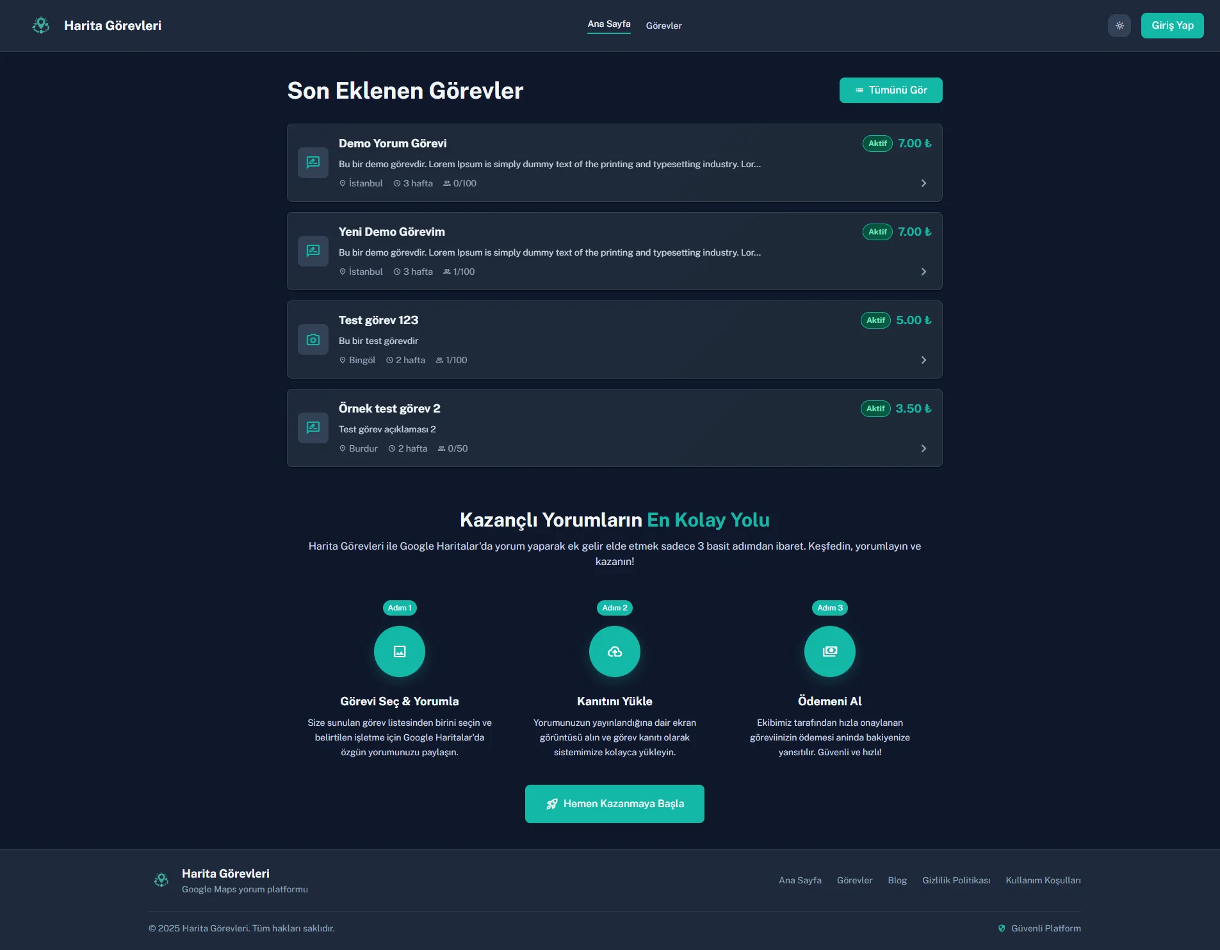This screenshot has width=1220, height=950.
Task: Switch to the Görevler nav tab
Action: click(663, 26)
